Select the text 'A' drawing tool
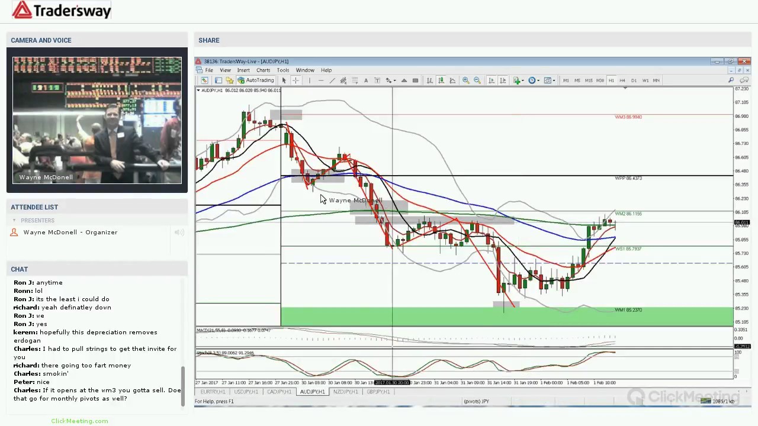The width and height of the screenshot is (758, 426). point(366,80)
